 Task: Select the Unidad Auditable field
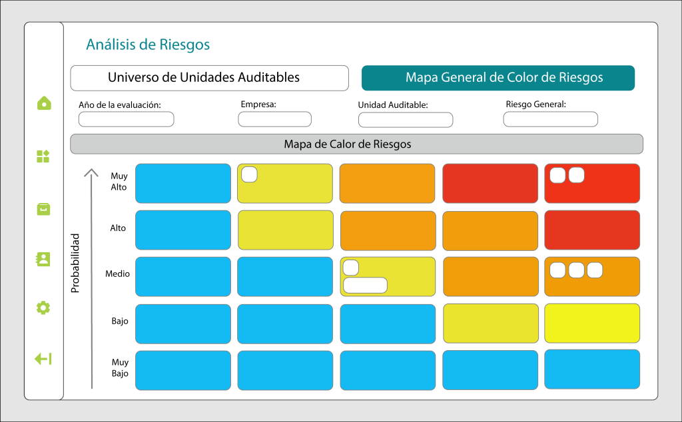pos(405,120)
